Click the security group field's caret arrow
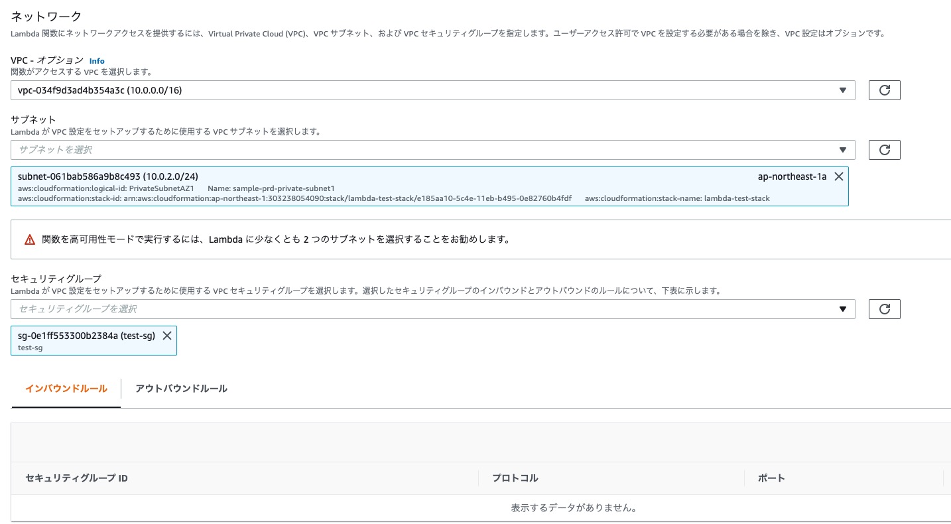This screenshot has height=524, width=951. click(x=843, y=308)
